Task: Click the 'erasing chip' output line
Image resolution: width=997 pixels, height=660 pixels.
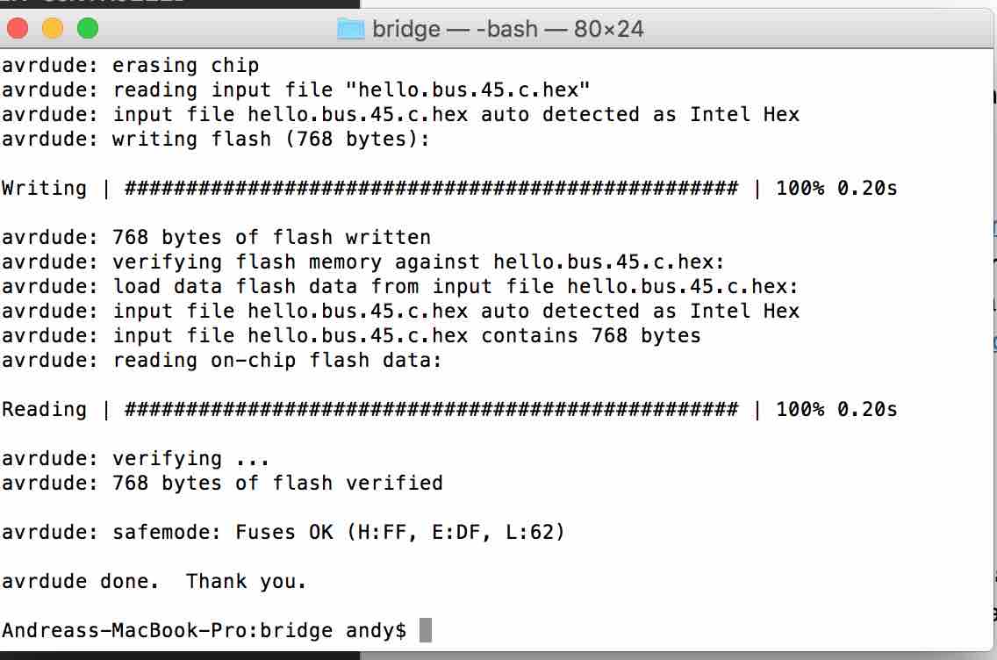Action: [x=186, y=66]
